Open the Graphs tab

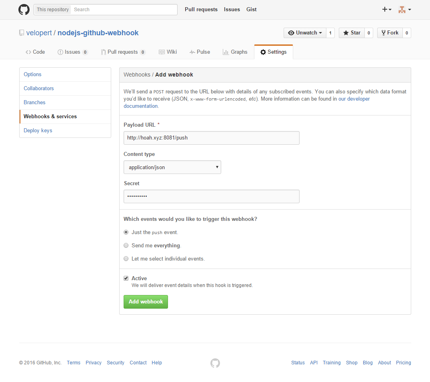click(235, 52)
